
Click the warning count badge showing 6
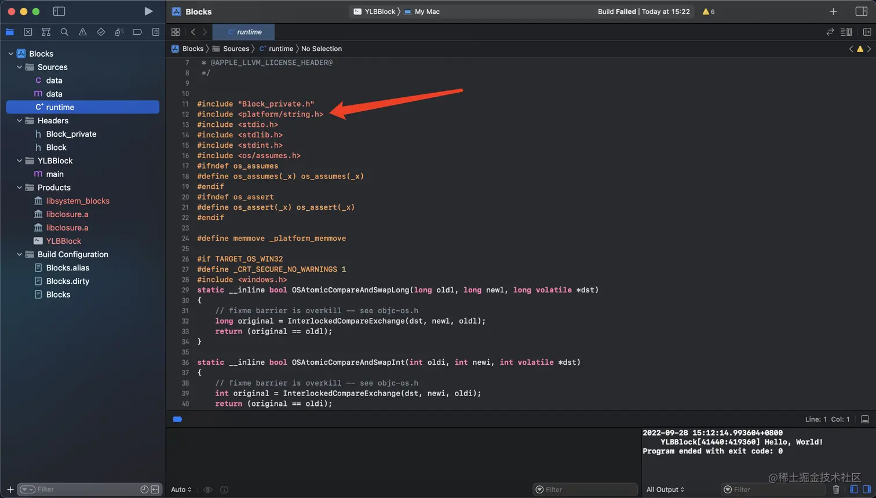click(x=709, y=12)
